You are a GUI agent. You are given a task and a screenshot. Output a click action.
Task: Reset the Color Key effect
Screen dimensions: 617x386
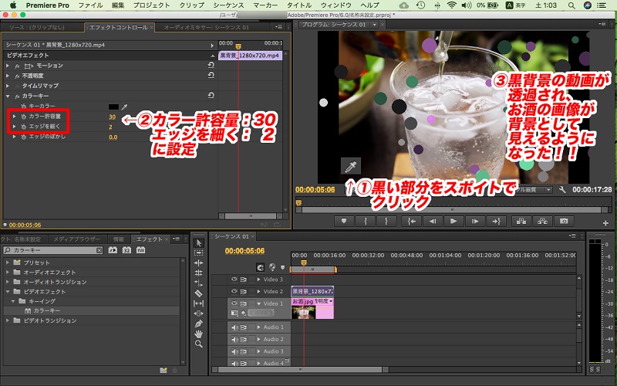(211, 95)
